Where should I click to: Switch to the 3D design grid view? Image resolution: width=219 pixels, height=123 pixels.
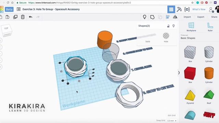point(171,9)
